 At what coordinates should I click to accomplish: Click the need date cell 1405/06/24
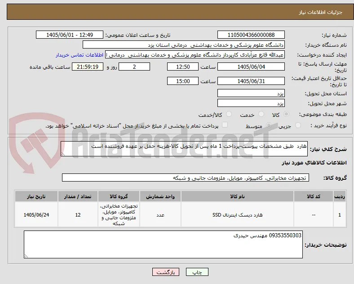click(36, 215)
